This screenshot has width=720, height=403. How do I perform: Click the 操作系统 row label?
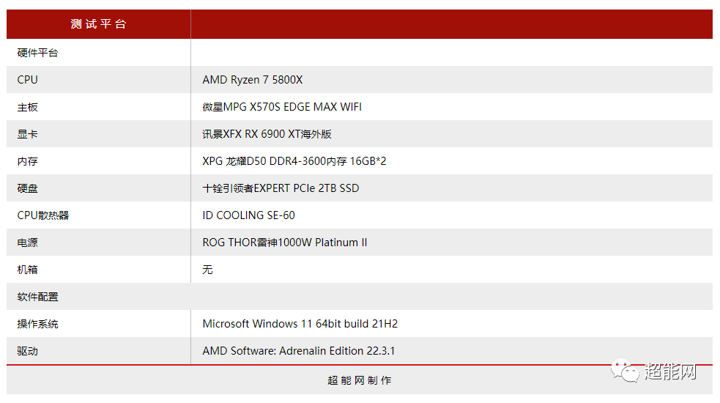pos(37,324)
